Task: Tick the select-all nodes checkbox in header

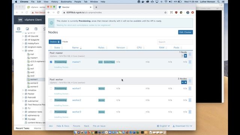Action: pyautogui.click(x=51, y=48)
